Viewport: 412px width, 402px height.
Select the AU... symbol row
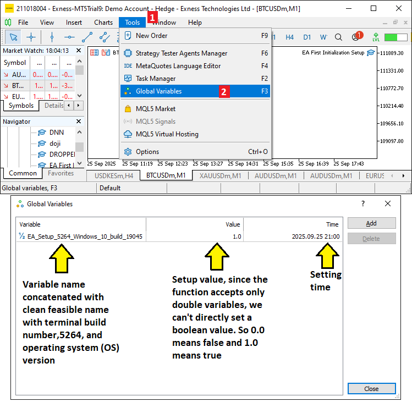38,75
